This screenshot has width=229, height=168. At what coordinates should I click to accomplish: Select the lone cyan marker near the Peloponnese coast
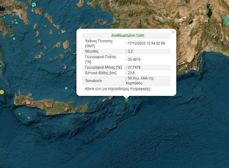point(14,39)
